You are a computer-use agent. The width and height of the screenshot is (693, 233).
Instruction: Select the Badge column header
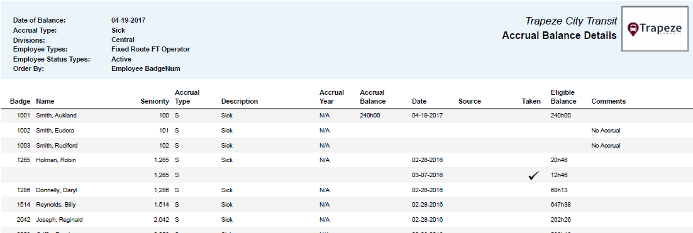(x=20, y=101)
